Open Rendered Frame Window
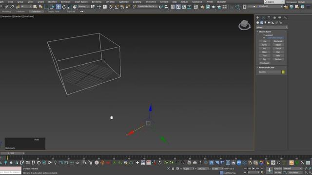Screen dimensions: 312x175 208,7
